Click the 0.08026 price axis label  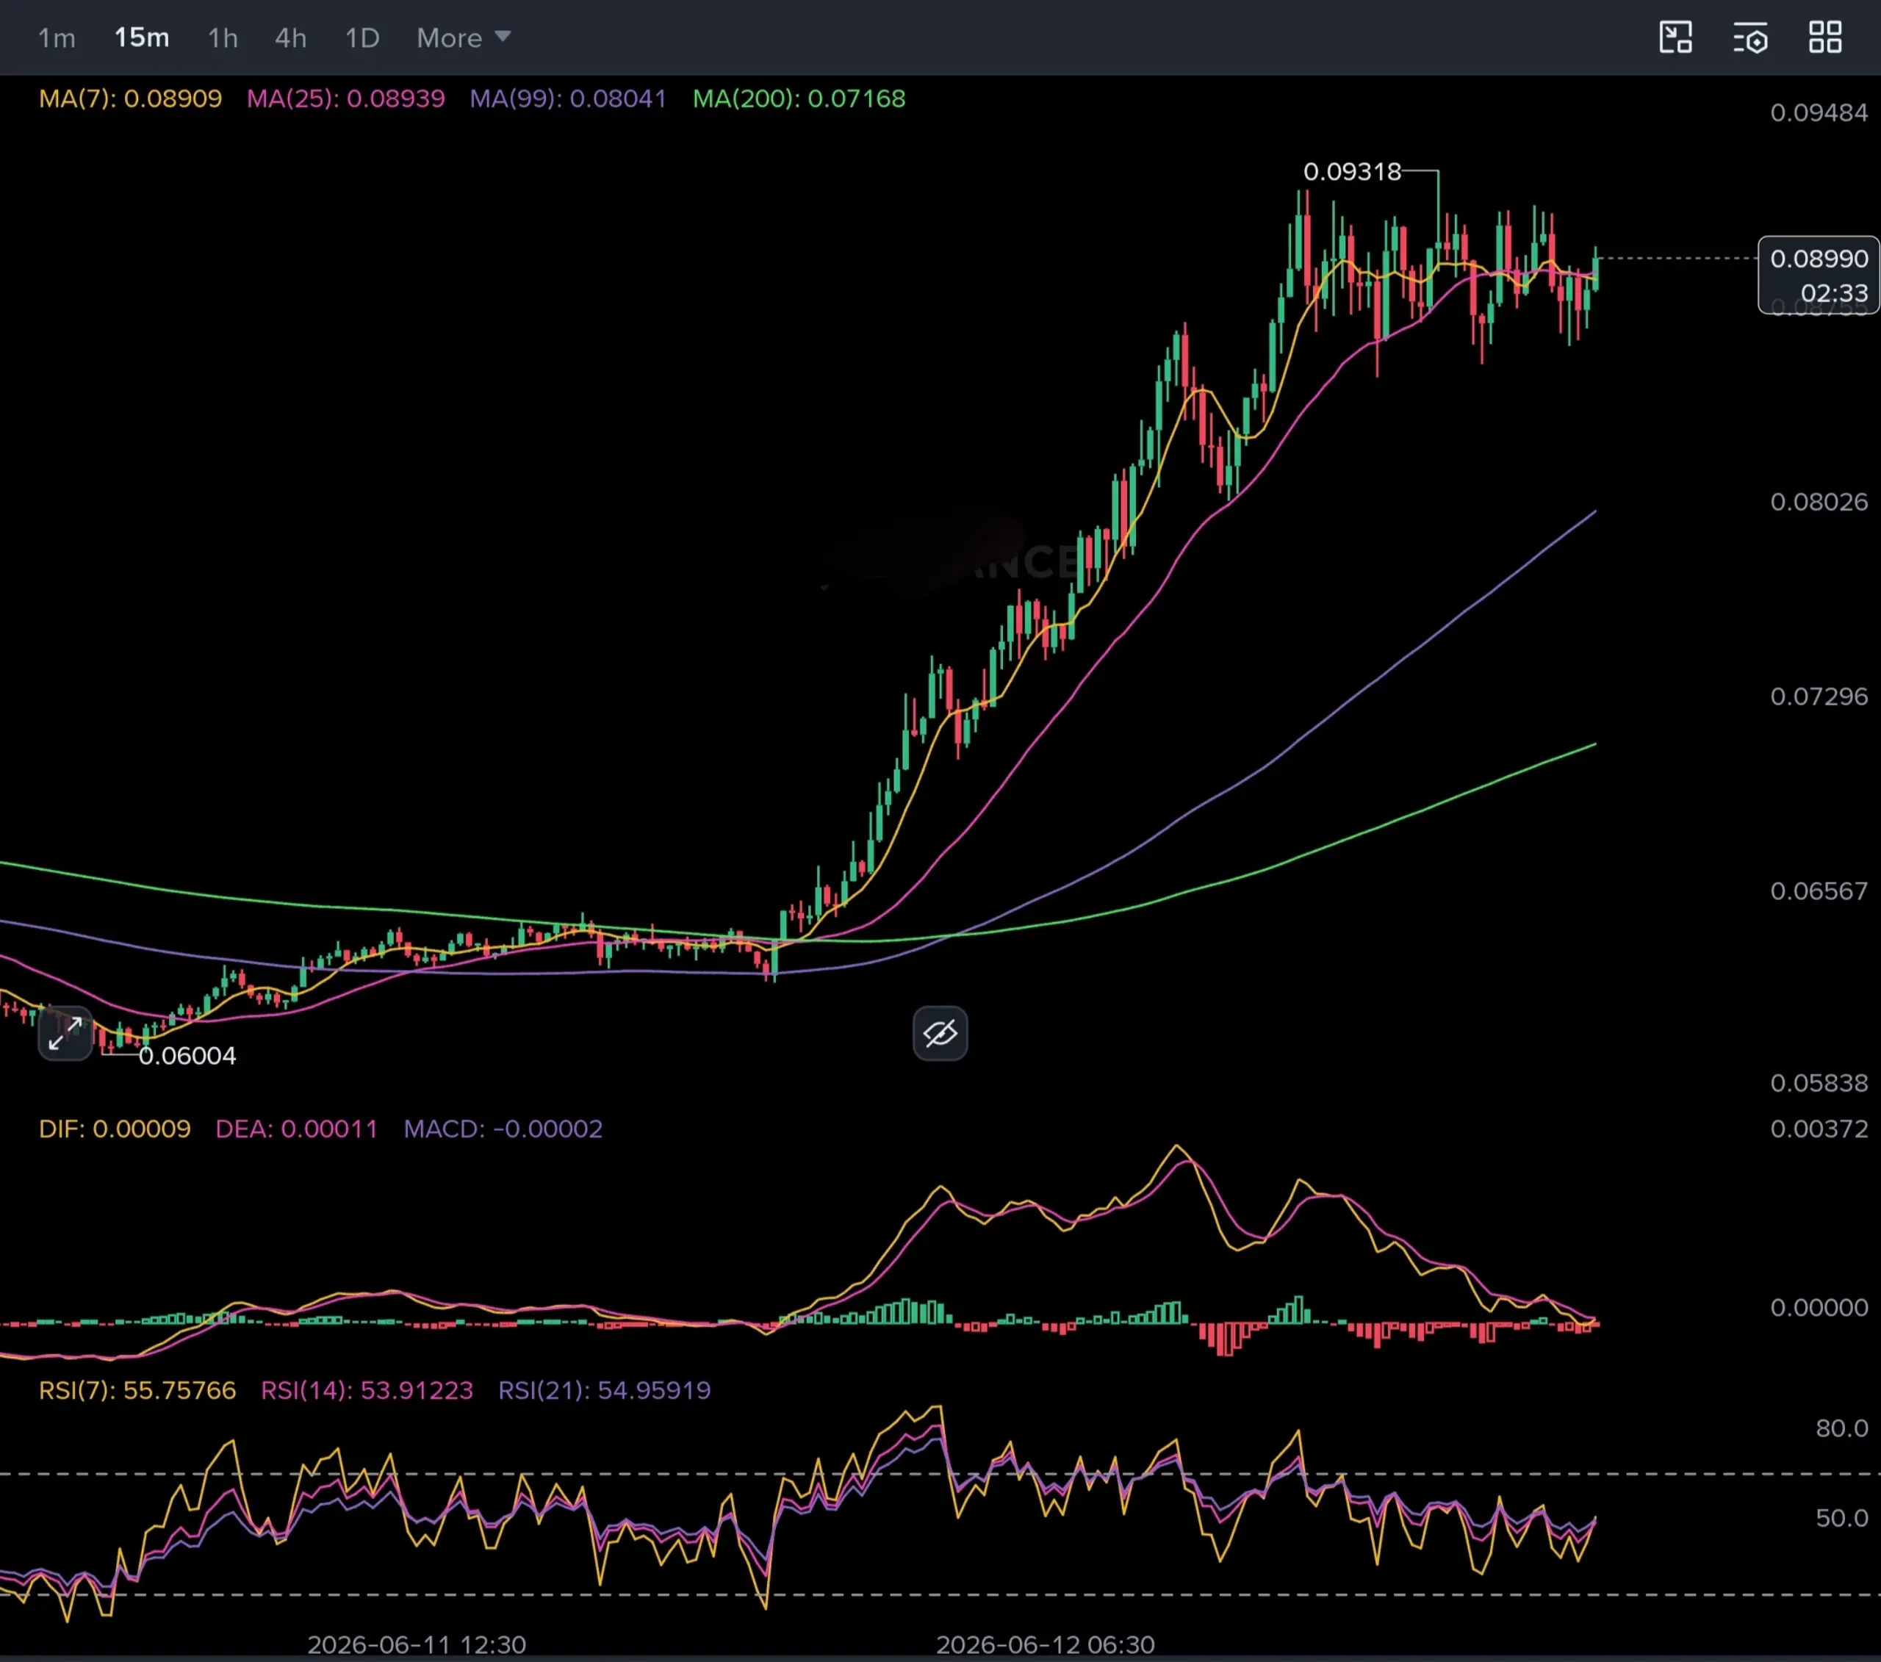point(1819,502)
